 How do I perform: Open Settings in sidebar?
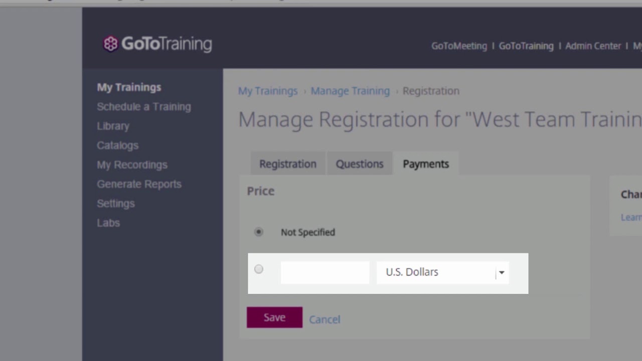115,204
